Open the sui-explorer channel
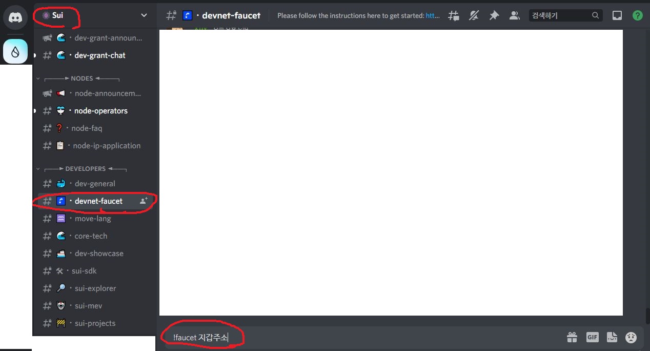The height and width of the screenshot is (351, 650). (95, 288)
